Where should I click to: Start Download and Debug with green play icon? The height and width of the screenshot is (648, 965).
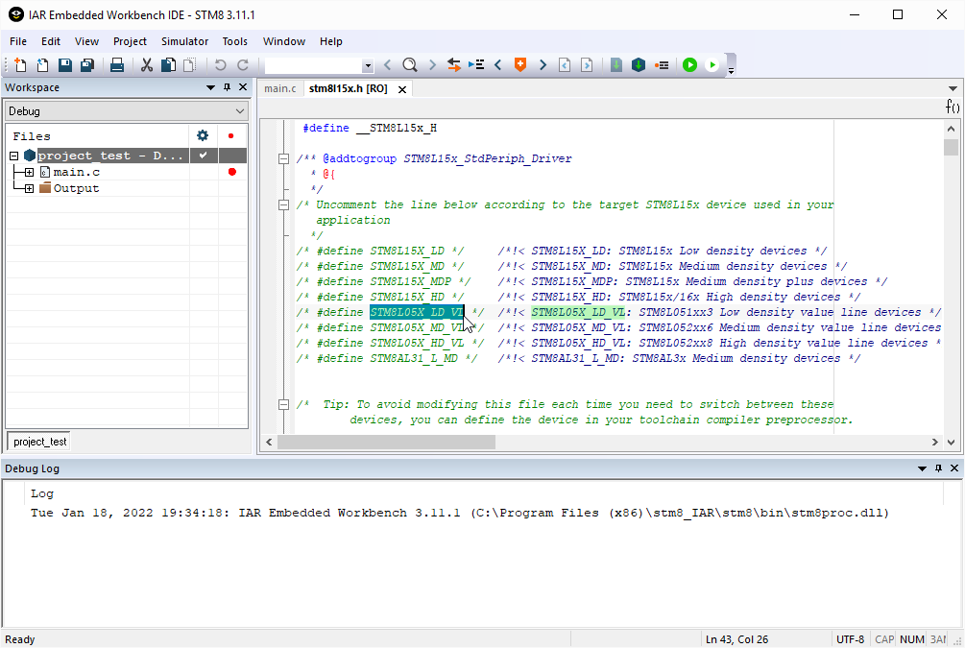point(689,64)
